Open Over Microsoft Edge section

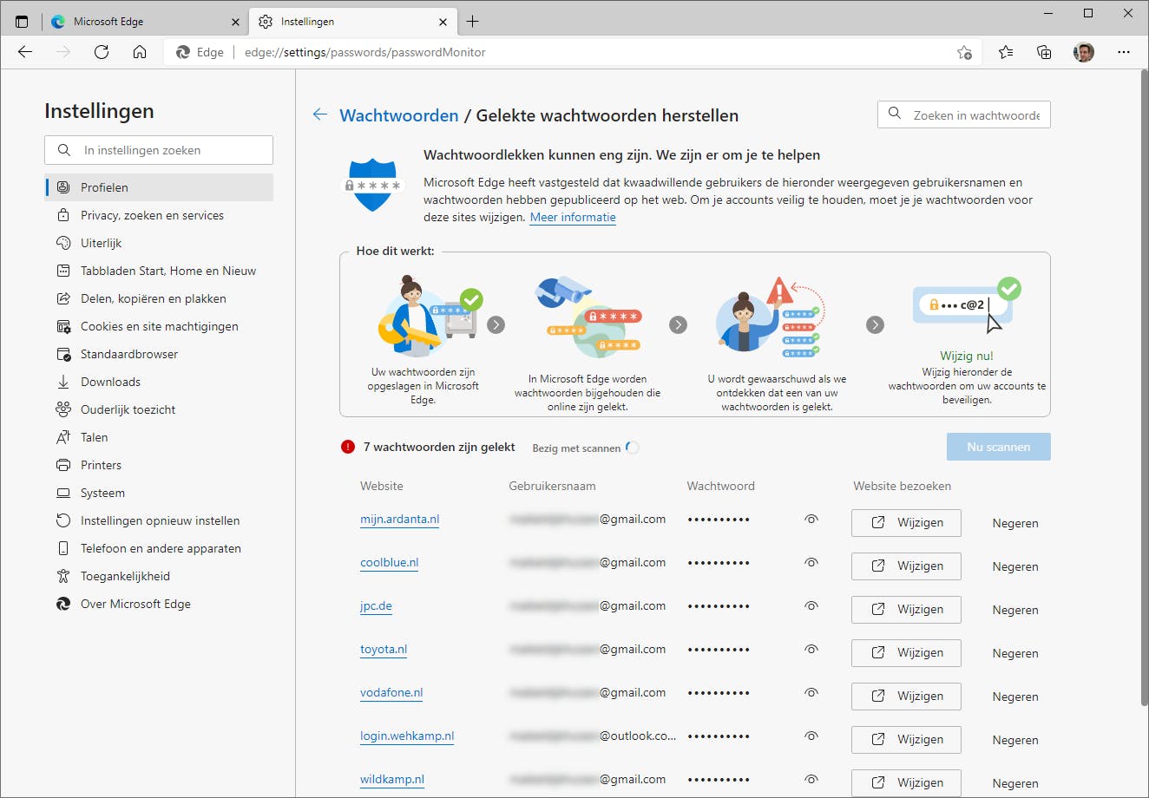click(159, 604)
